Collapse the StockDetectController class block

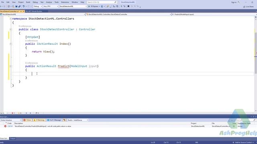click(x=11, y=29)
